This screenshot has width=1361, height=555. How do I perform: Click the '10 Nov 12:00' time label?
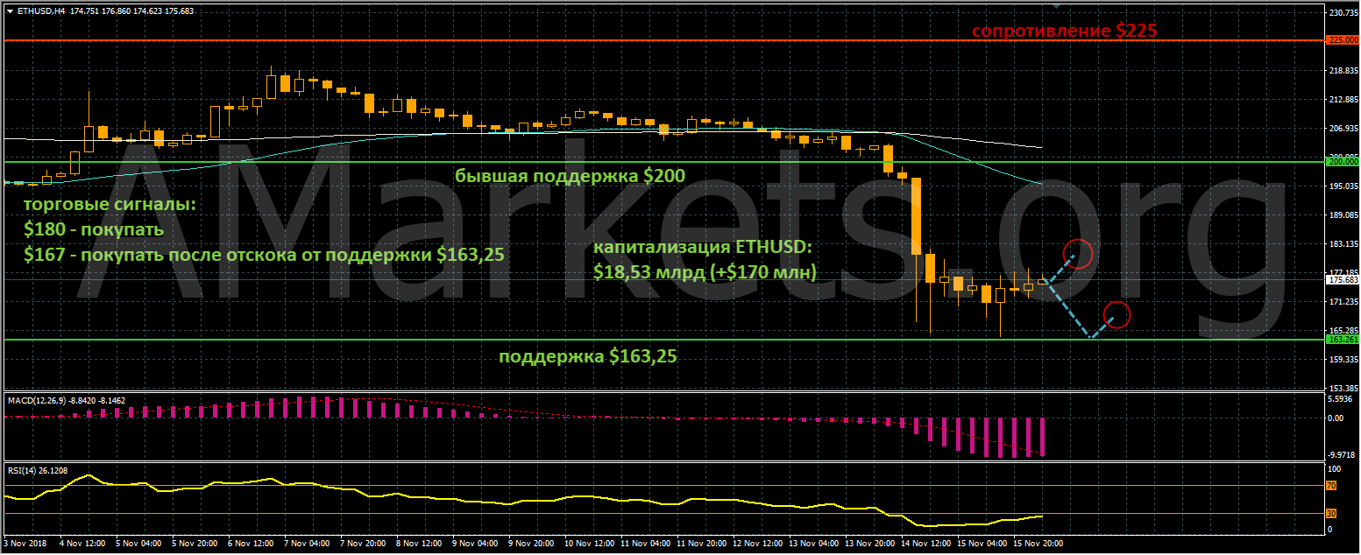tap(588, 544)
